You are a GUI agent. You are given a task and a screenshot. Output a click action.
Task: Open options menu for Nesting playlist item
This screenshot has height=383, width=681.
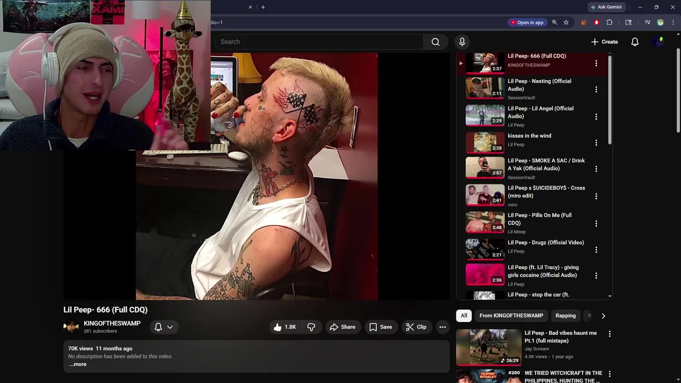click(x=596, y=89)
